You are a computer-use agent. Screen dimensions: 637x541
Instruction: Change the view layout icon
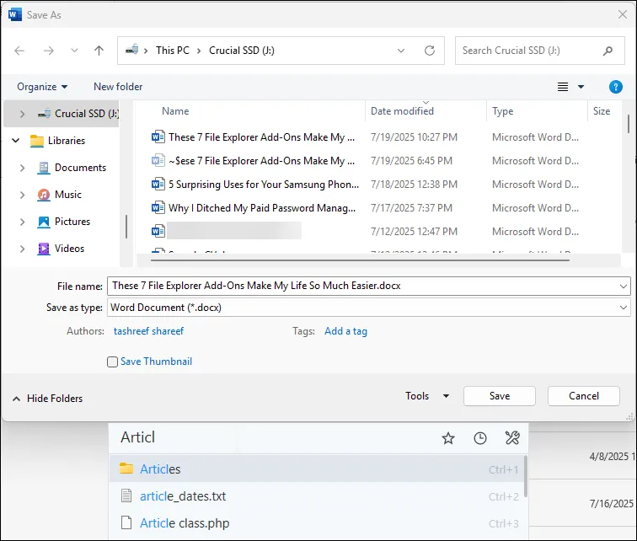click(x=563, y=87)
